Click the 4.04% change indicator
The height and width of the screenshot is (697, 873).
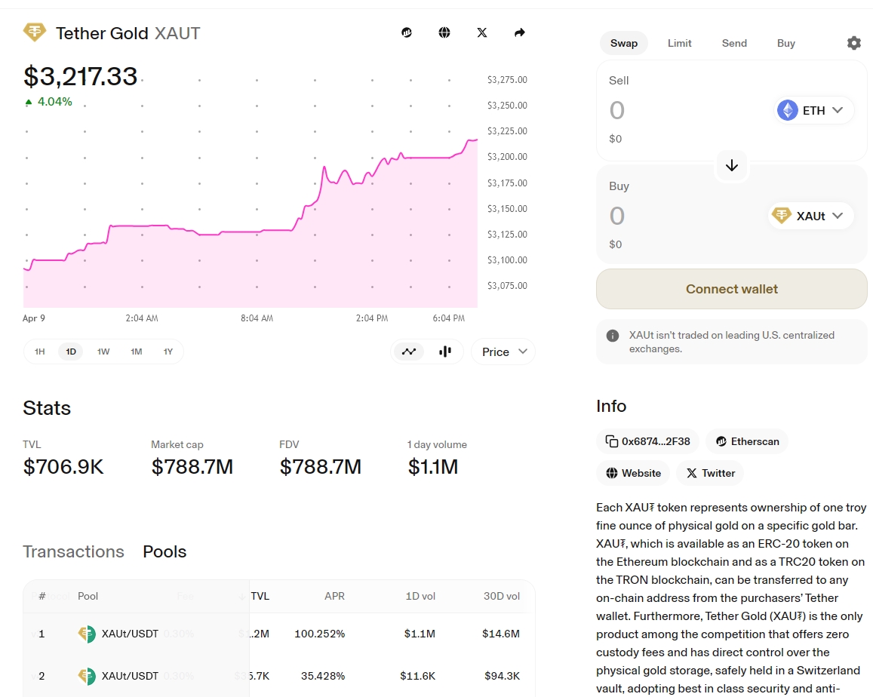point(48,102)
